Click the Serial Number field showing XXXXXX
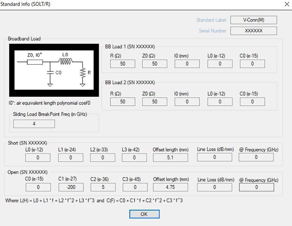 (254, 31)
